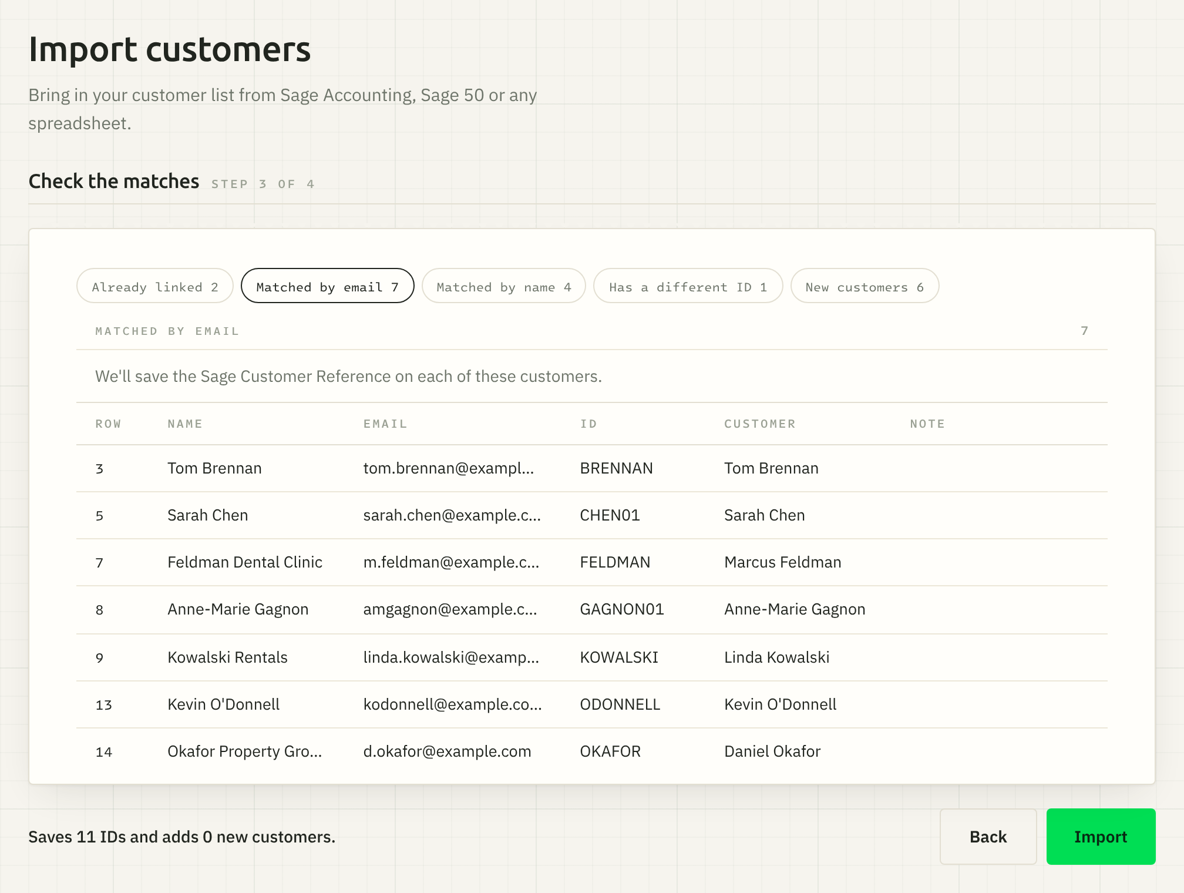Click the OKAFOR ID cell
Screen dimensions: 1184x893
pyautogui.click(x=610, y=751)
